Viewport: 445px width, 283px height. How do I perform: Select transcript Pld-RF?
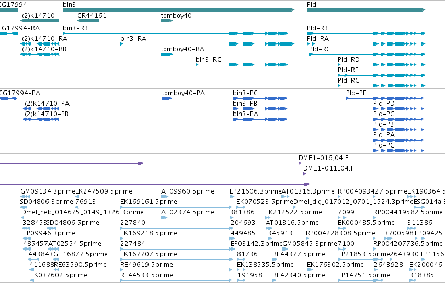(x=381, y=75)
